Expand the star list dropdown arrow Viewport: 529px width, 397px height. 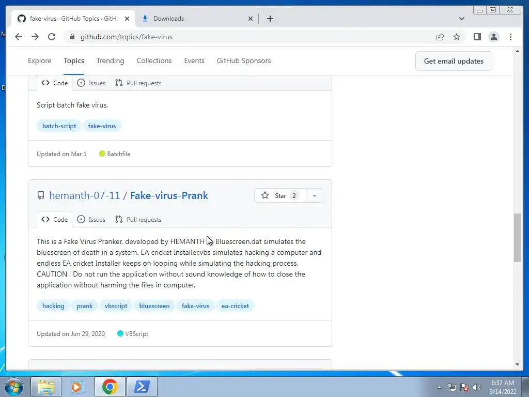[x=315, y=195]
